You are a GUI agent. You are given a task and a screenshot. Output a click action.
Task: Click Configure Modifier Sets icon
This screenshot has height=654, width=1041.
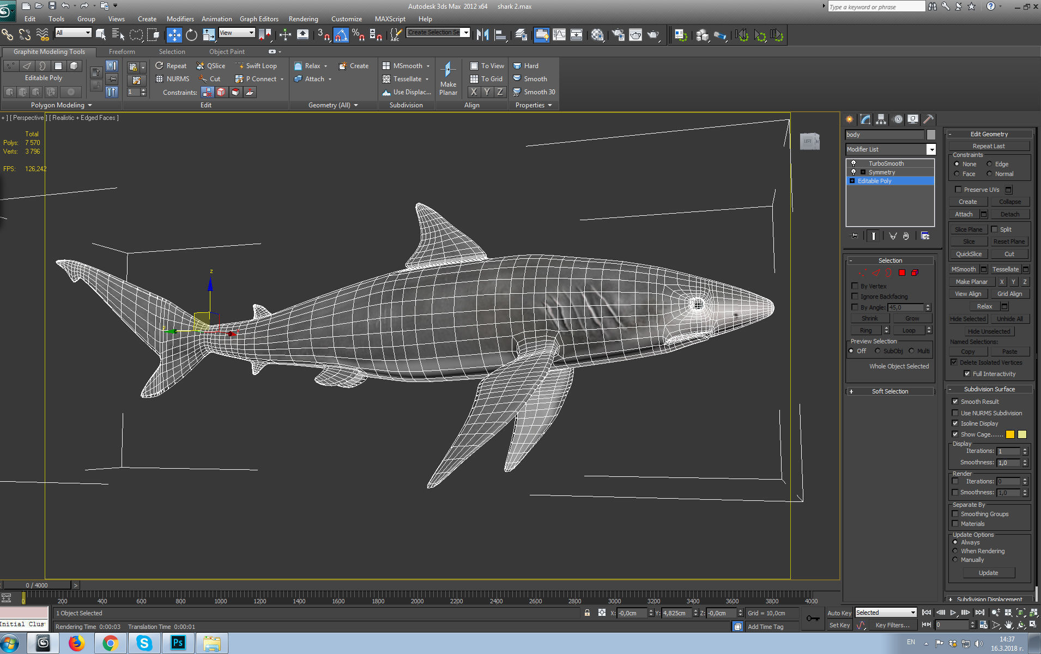925,236
